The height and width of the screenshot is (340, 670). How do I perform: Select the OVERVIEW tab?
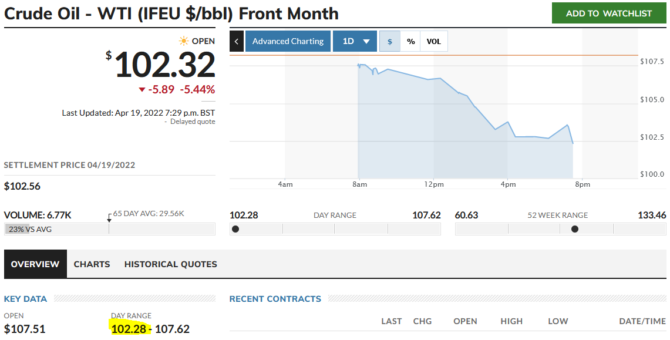pos(35,264)
